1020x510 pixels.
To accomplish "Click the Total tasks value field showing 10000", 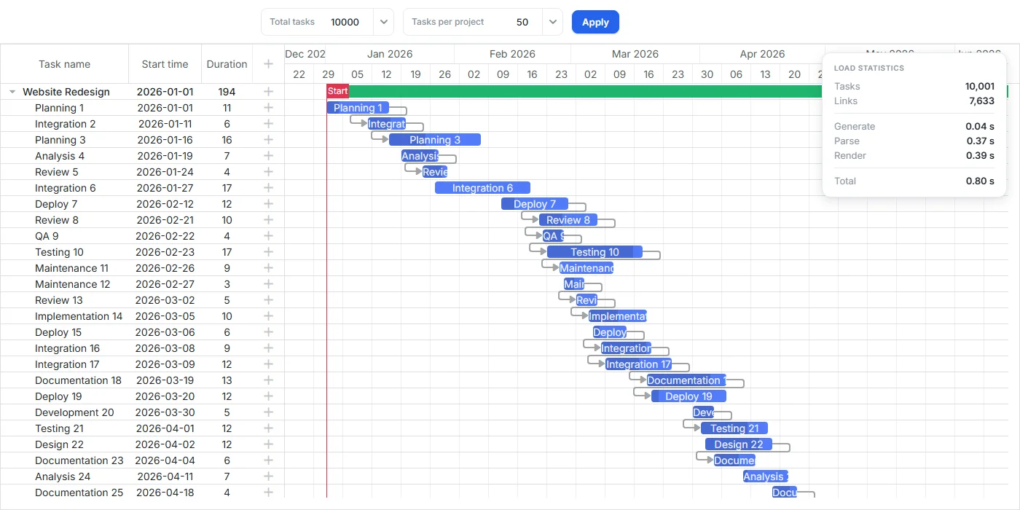I will coord(345,22).
